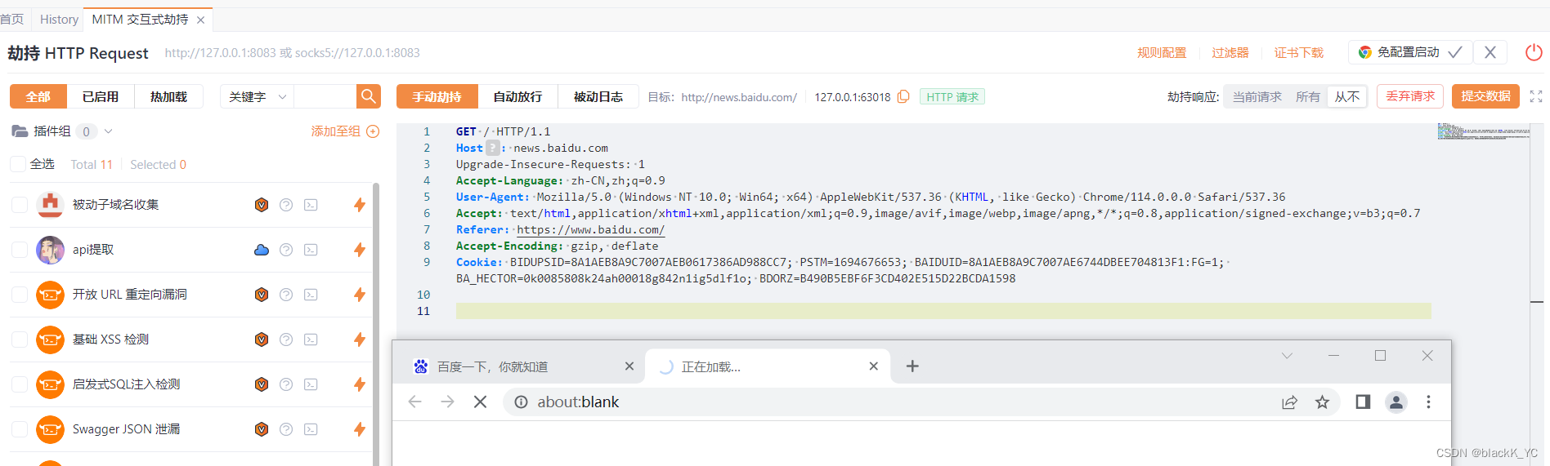Screen dimensions: 1550x466
Task: Switch to the 首页 tab
Action: coord(11,19)
